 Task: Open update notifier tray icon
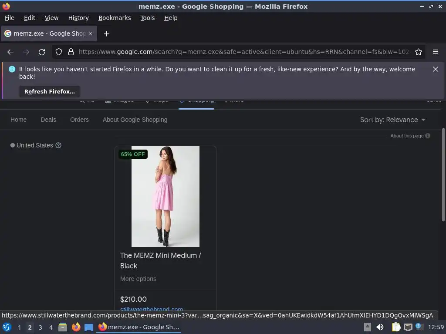419,327
